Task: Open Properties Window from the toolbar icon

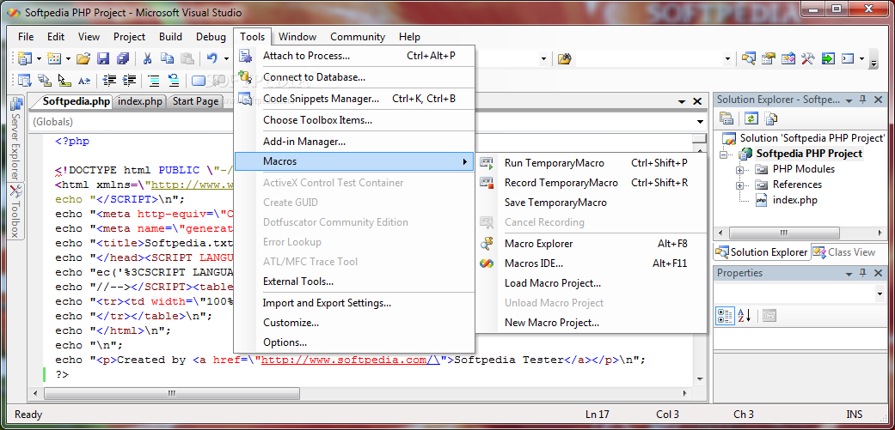Action: tap(769, 58)
